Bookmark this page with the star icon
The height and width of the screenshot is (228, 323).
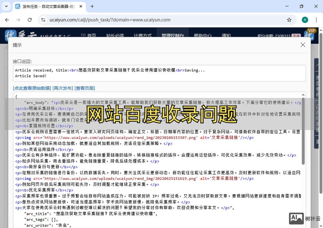coord(289,20)
